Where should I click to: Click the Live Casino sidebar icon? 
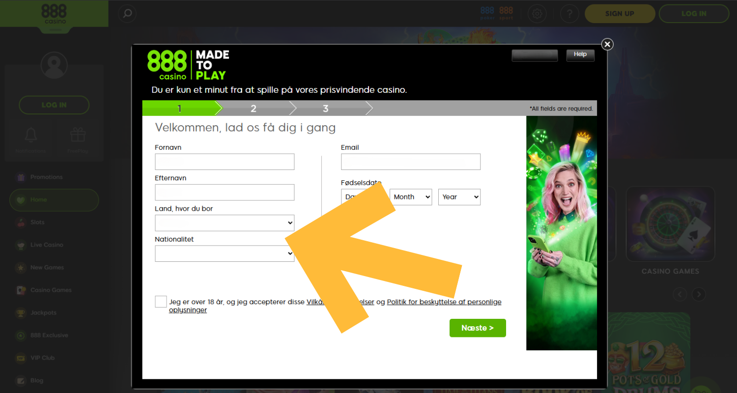pos(21,245)
